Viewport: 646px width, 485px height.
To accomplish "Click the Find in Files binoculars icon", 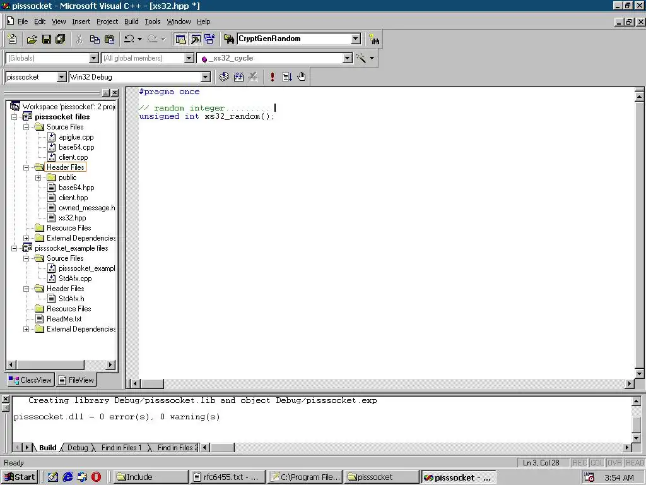I will 228,39.
